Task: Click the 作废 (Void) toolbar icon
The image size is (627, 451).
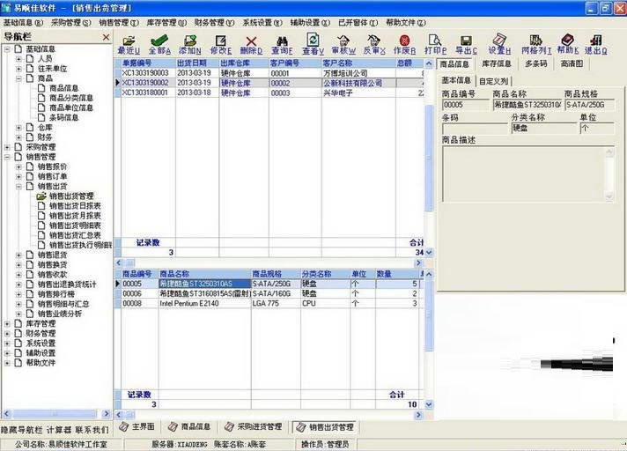Action: pos(404,45)
